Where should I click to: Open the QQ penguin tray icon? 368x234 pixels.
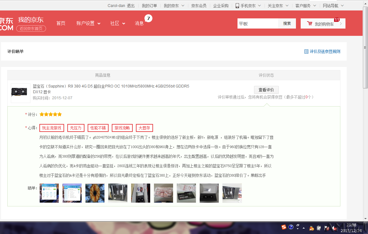tap(312, 228)
